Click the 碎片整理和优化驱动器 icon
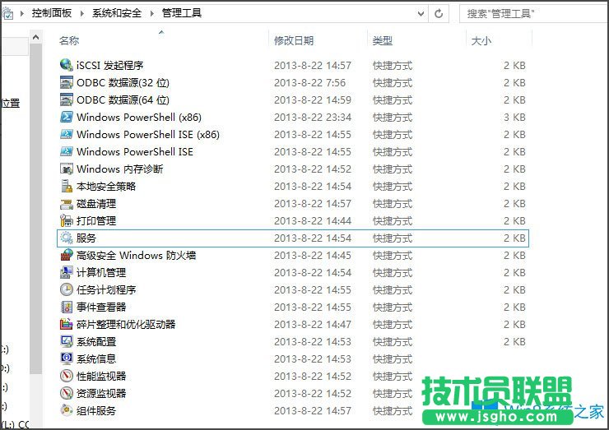 pos(67,324)
